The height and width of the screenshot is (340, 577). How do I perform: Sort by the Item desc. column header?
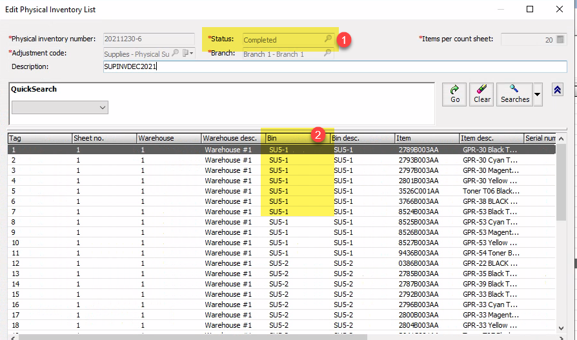pyautogui.click(x=492, y=138)
